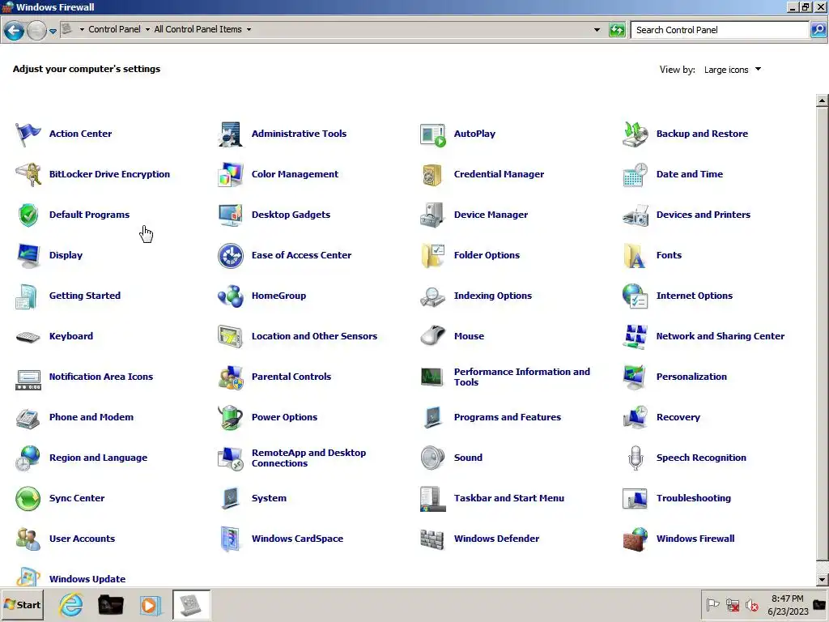Open the Default Programs shield icon
Viewport: 829px width, 622px height.
28,215
